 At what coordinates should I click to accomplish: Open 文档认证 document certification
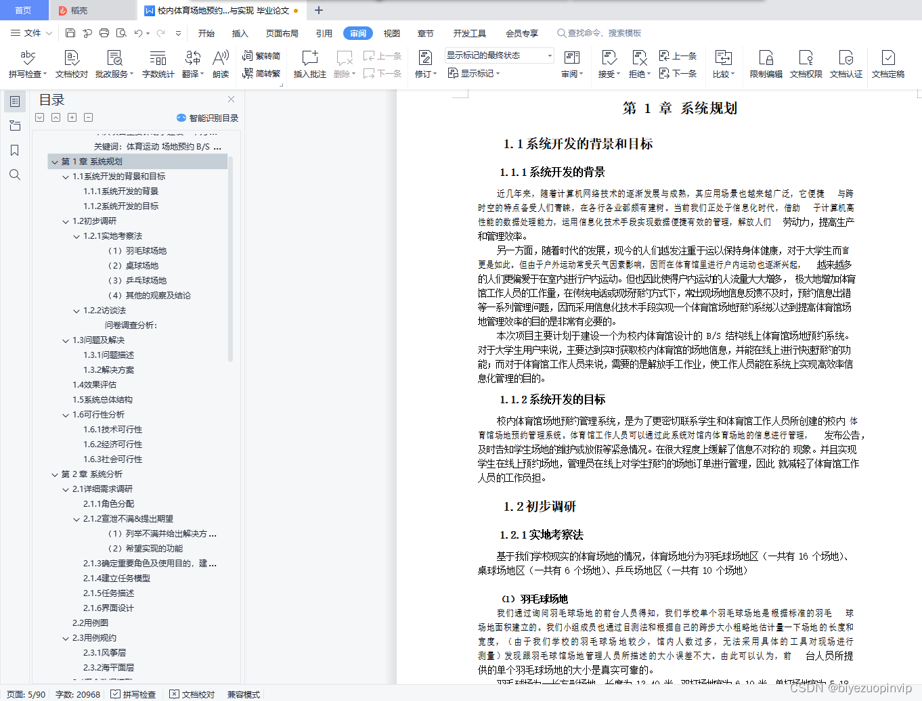tap(846, 64)
